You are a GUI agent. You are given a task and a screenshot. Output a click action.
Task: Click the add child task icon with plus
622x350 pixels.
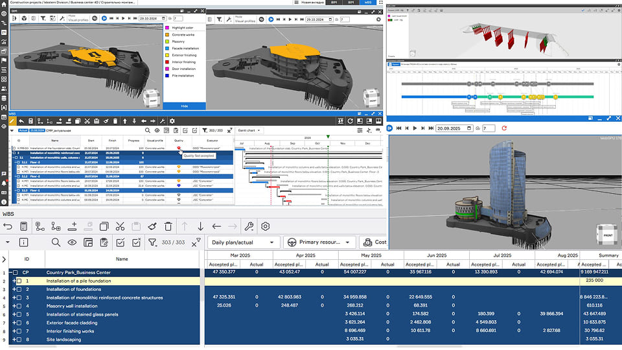(56, 226)
